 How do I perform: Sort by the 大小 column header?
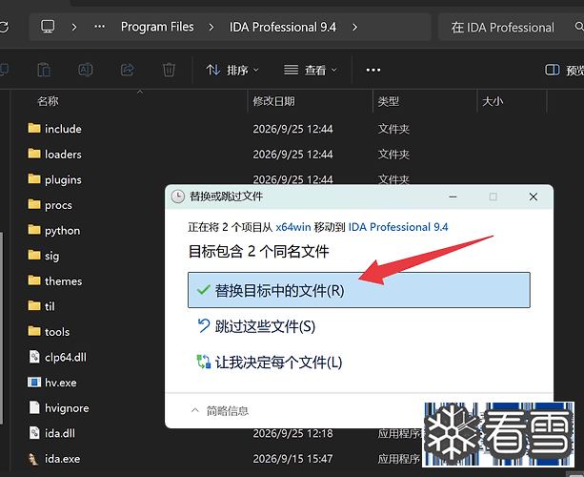click(x=493, y=101)
